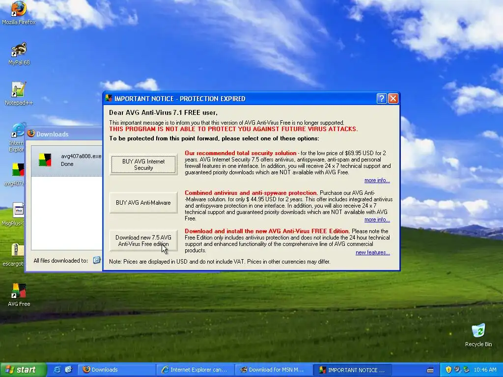Click the security shield tray icon

(x=448, y=370)
